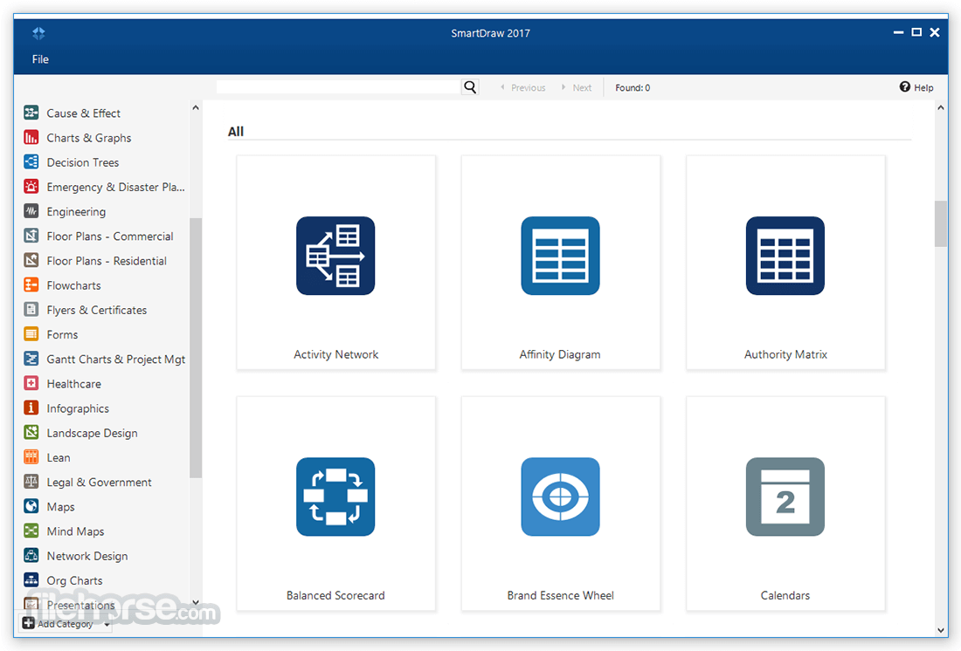Viewport: 961px width, 651px height.
Task: Click the Emergency & Disaster Planning siren icon
Action: [x=31, y=186]
